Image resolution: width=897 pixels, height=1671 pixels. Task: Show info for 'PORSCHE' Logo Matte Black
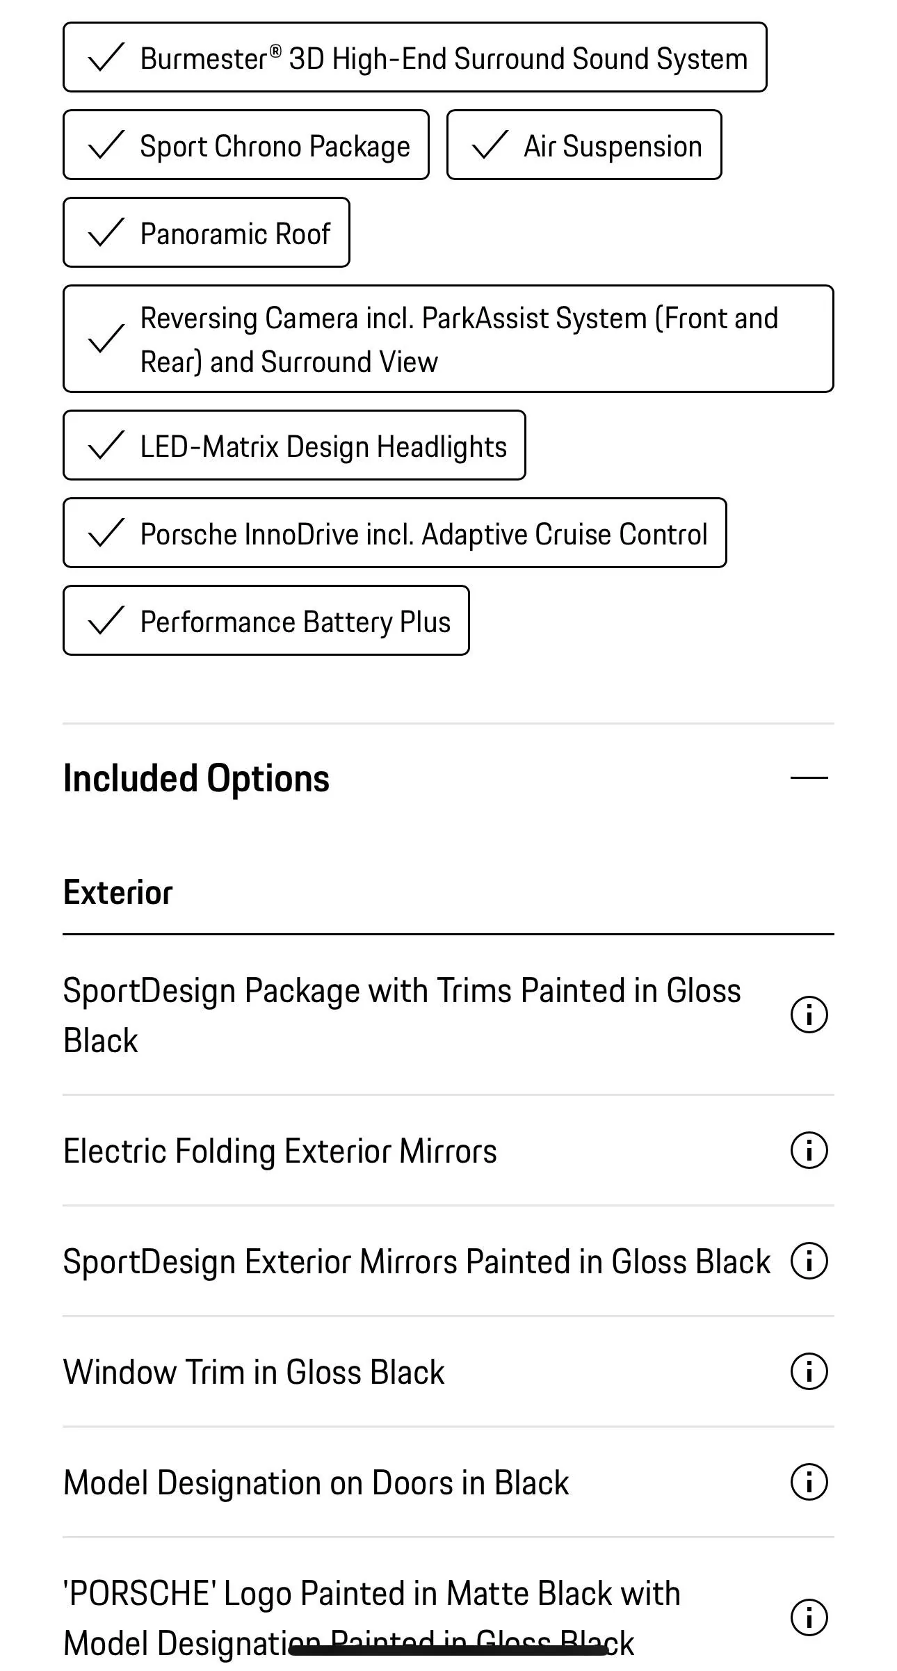(x=809, y=1617)
